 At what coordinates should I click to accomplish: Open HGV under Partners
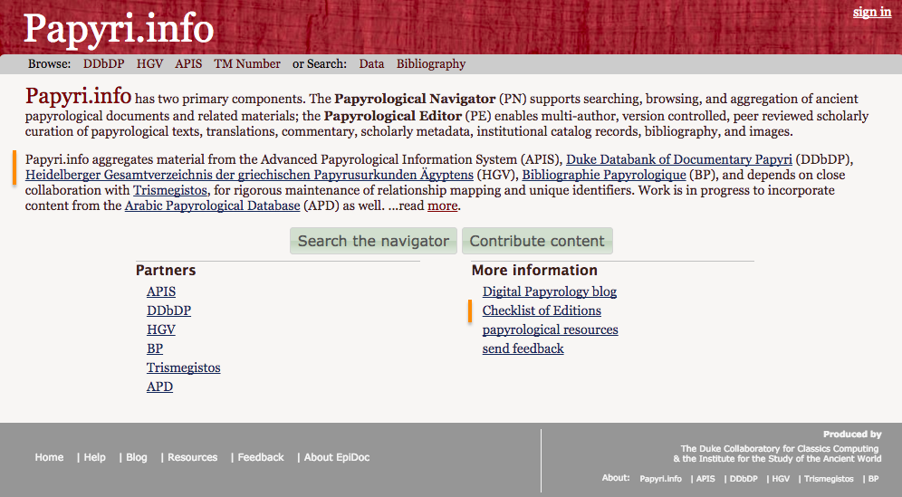(x=161, y=330)
